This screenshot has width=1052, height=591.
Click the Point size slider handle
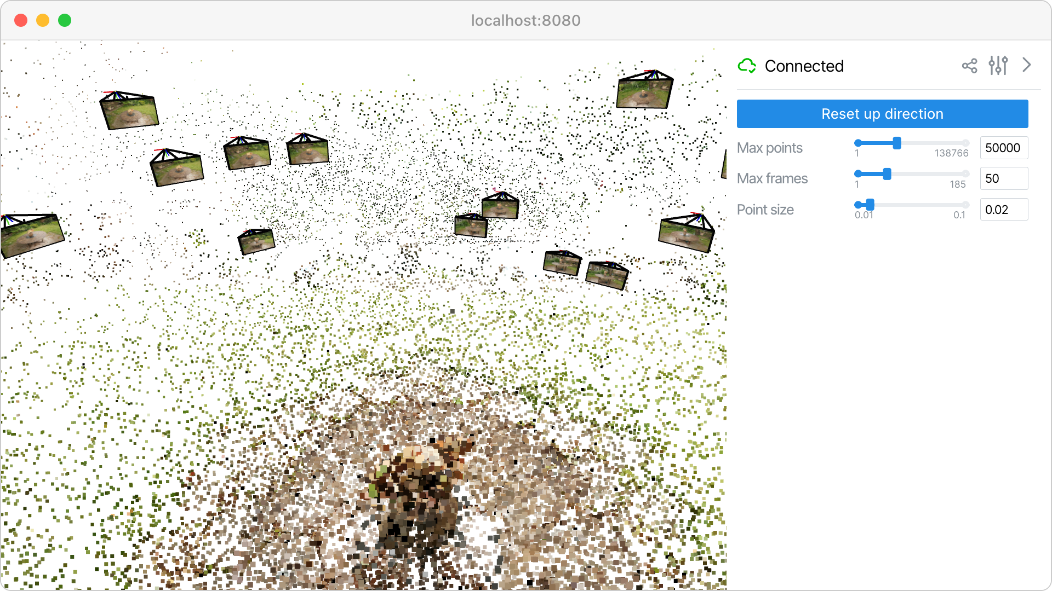870,205
